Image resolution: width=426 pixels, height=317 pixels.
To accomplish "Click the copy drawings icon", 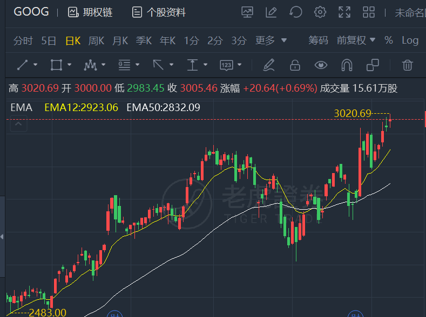I will pos(373,65).
